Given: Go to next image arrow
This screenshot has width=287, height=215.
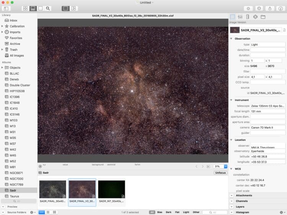Looking at the screenshot, I should point(202,166).
